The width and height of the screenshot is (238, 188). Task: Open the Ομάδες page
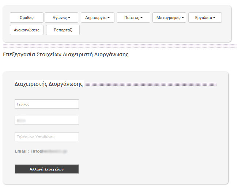pos(26,18)
